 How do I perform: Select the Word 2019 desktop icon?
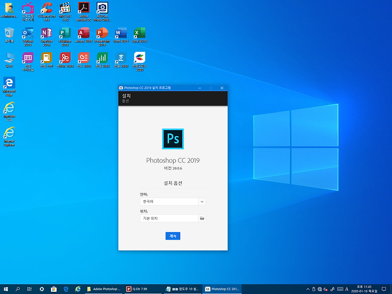pyautogui.click(x=121, y=35)
